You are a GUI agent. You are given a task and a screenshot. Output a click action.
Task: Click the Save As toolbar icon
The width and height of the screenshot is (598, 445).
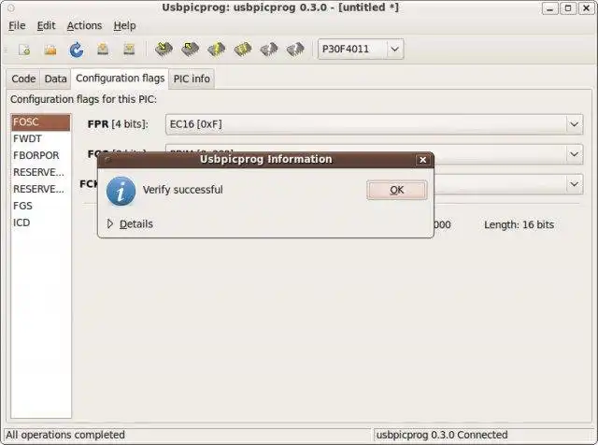(129, 50)
